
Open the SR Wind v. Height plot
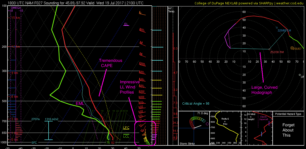click(x=256, y=128)
